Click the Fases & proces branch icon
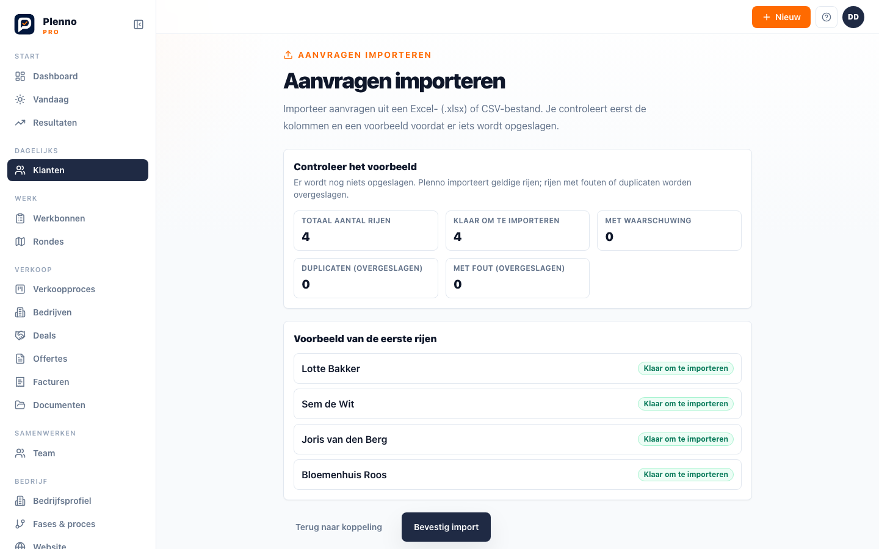The width and height of the screenshot is (879, 549). point(20,524)
